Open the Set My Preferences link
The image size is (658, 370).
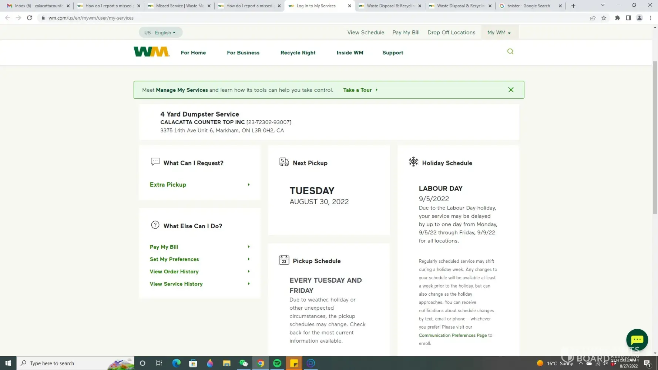pos(174,259)
